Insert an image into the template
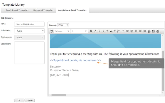 (x=153, y=31)
